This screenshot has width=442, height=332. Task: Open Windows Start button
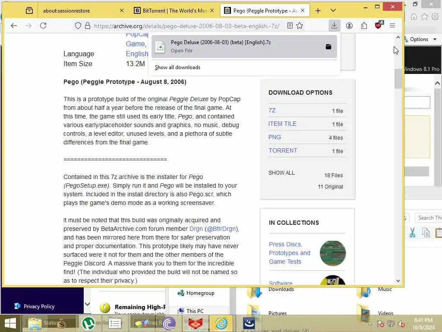[x=10, y=323]
